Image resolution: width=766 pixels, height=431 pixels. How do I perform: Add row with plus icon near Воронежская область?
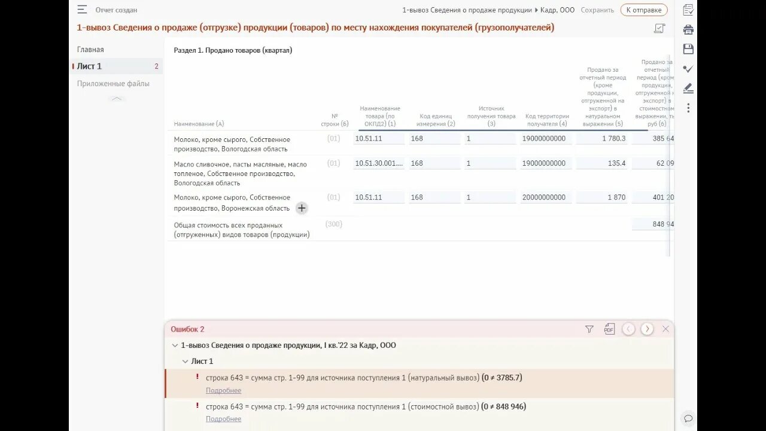tap(302, 208)
